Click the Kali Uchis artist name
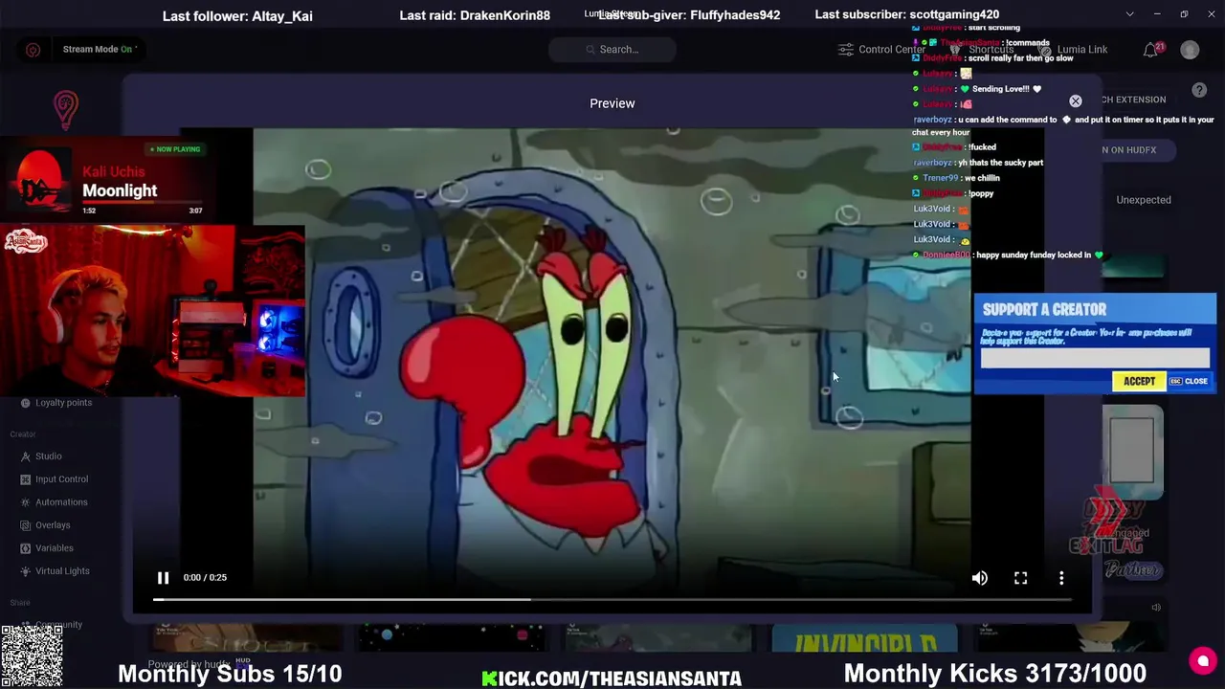Screen dimensions: 1225x689 click(x=113, y=171)
